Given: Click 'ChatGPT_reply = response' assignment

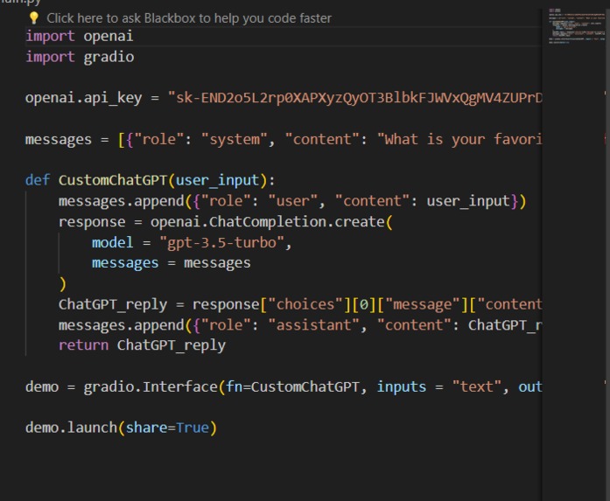Looking at the screenshot, I should pos(158,304).
